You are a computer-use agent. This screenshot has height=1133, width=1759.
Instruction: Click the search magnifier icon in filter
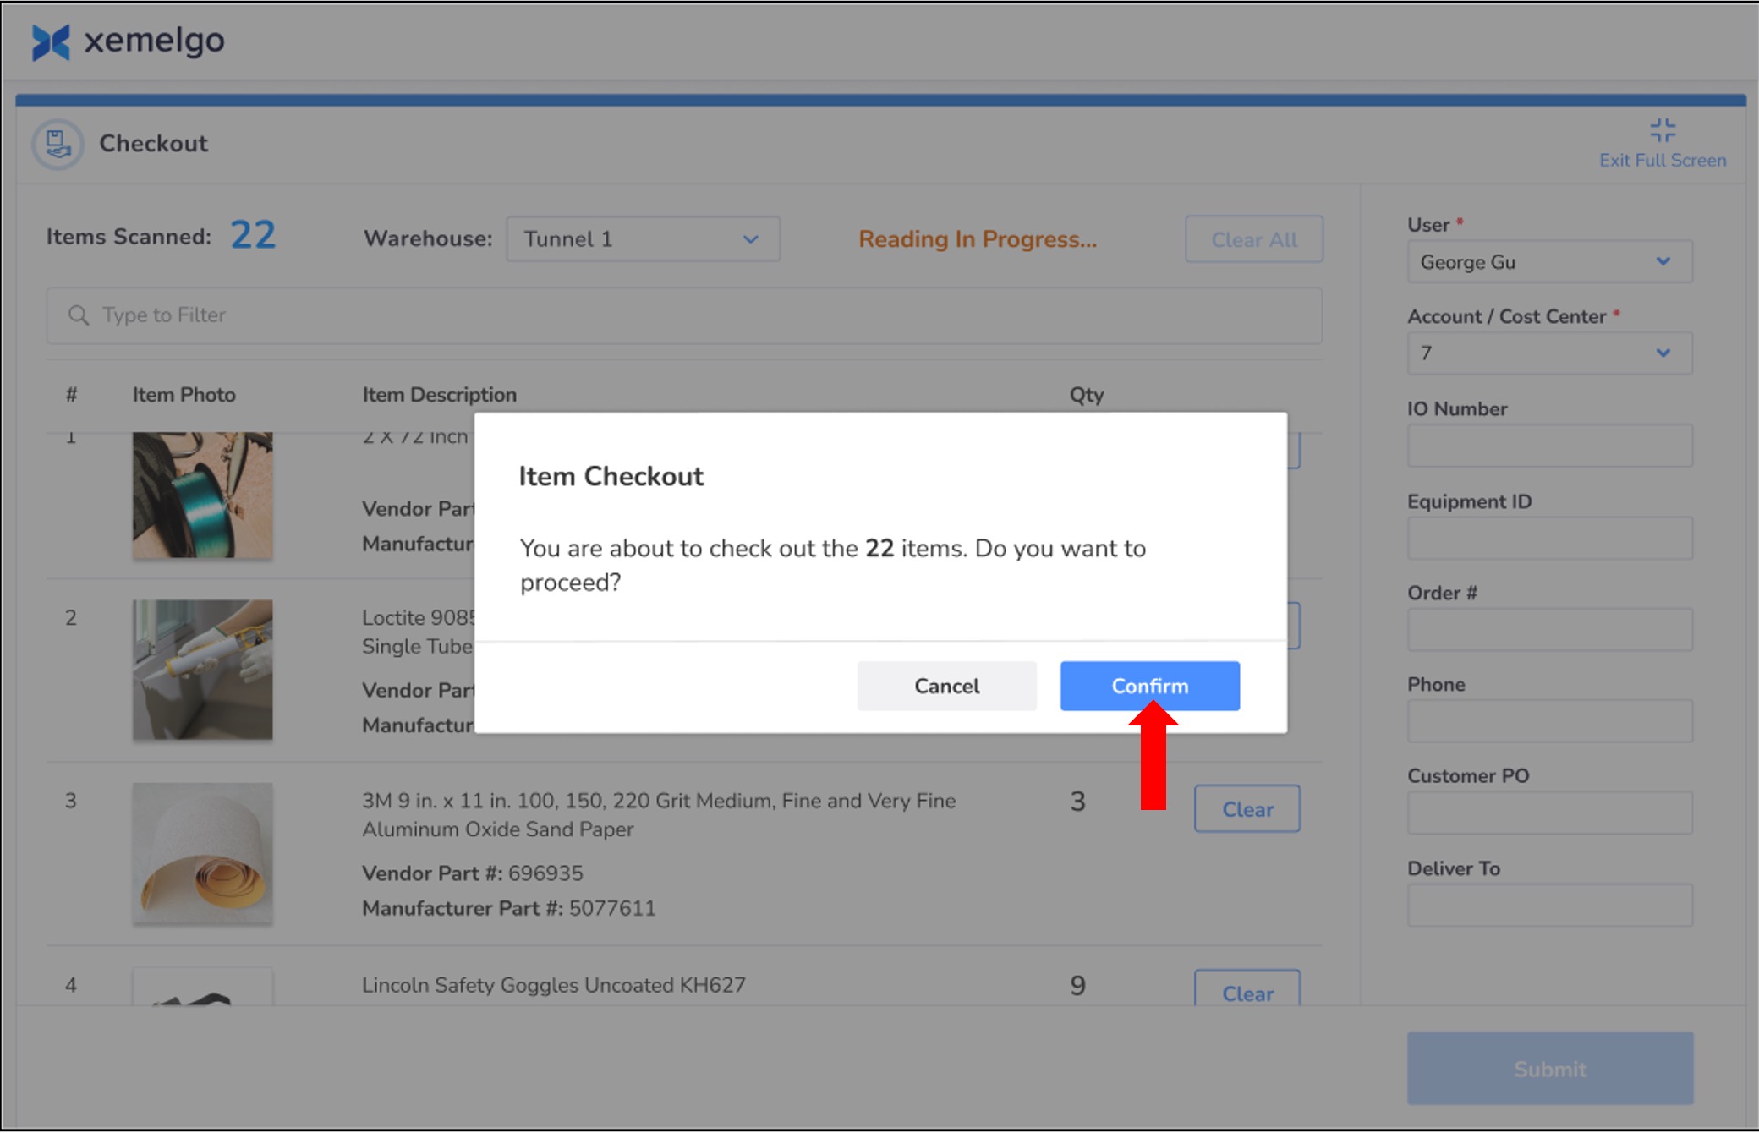(79, 315)
